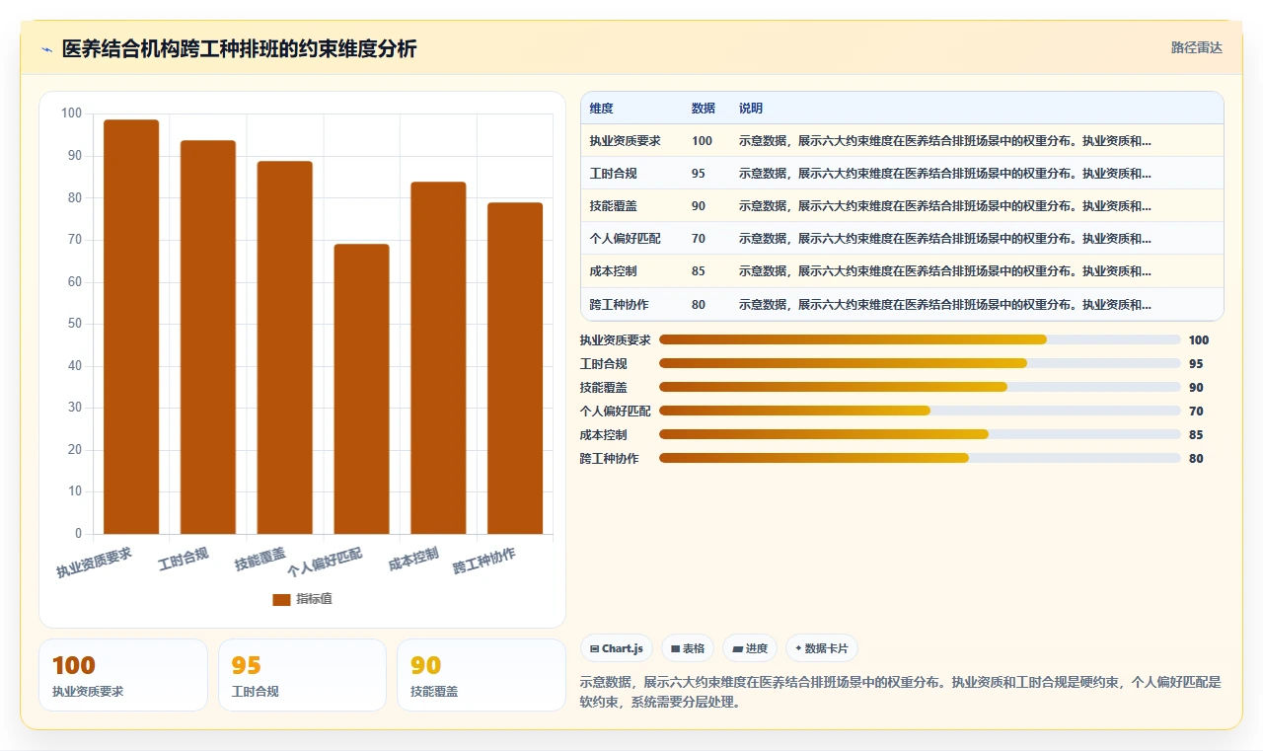1263x751 pixels.
Task: Open the 90 技能覆盖 data card
Action: [x=482, y=675]
